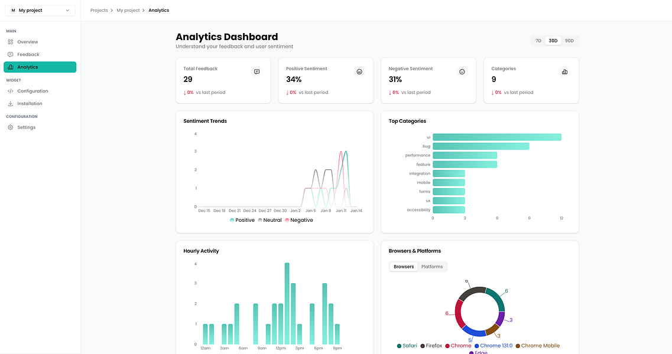Select the Negative Sentiment face icon
672x354 pixels.
click(x=462, y=72)
